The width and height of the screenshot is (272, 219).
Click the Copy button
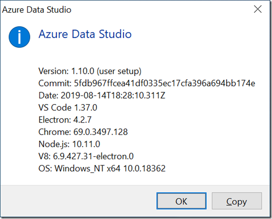tap(237, 201)
